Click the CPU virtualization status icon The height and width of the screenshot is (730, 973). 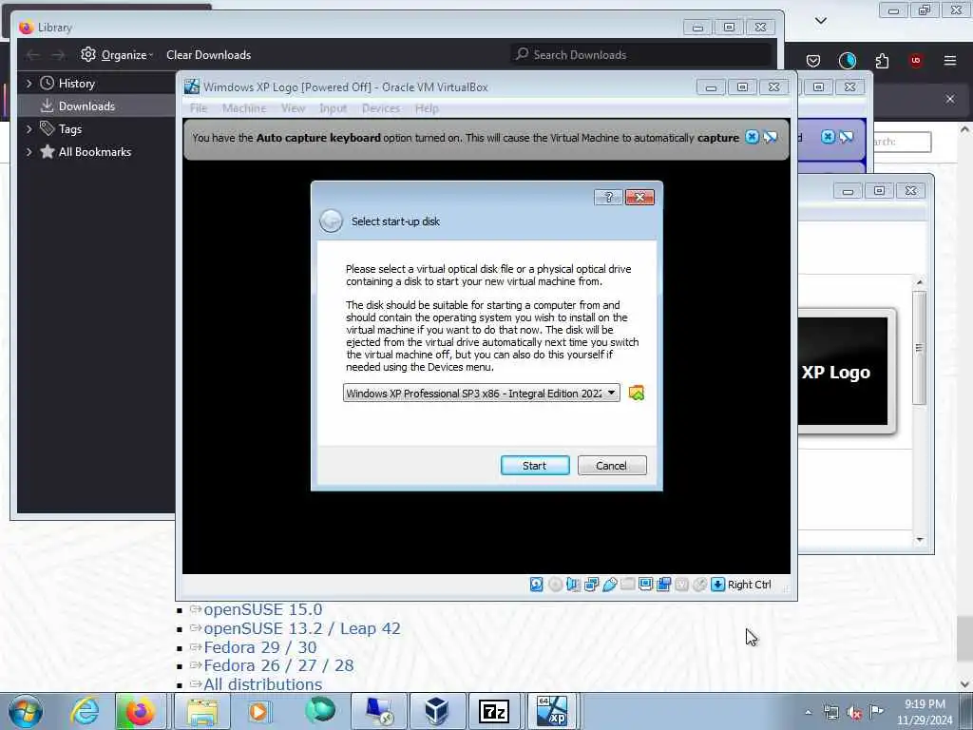pos(682,585)
